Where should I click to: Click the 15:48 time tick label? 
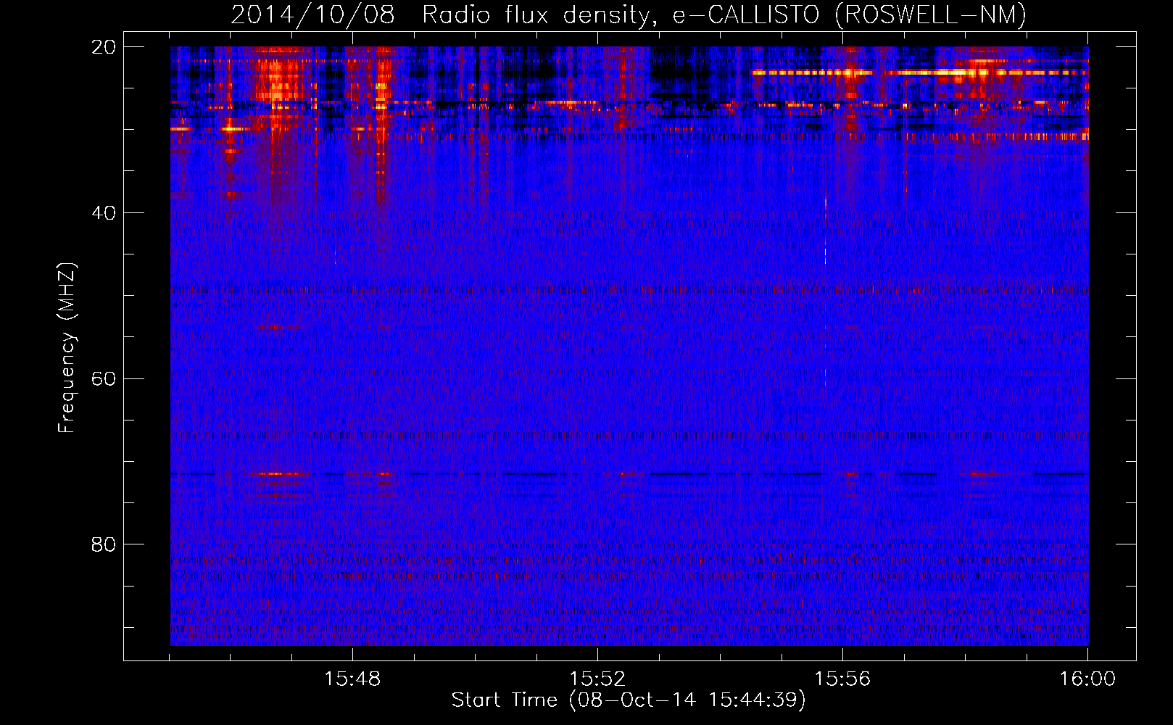tap(352, 679)
